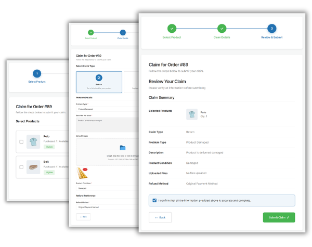Screen dimensions: 312x247
Task: Click the upload folder icon
Action: pos(123,148)
